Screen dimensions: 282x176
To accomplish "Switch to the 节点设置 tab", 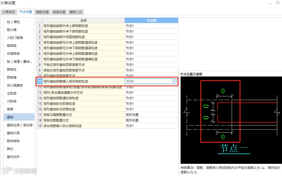I will tap(25, 12).
